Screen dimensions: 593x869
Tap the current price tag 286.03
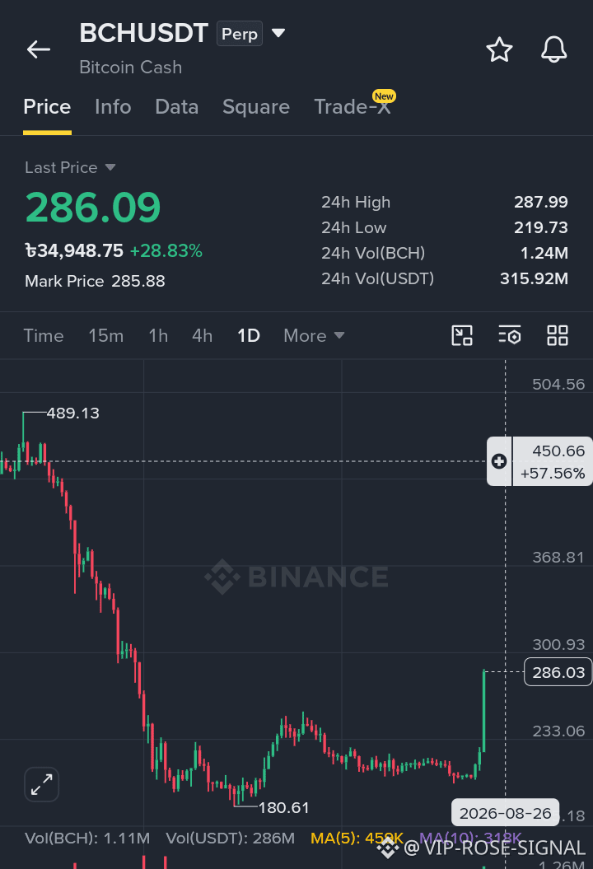pyautogui.click(x=558, y=671)
